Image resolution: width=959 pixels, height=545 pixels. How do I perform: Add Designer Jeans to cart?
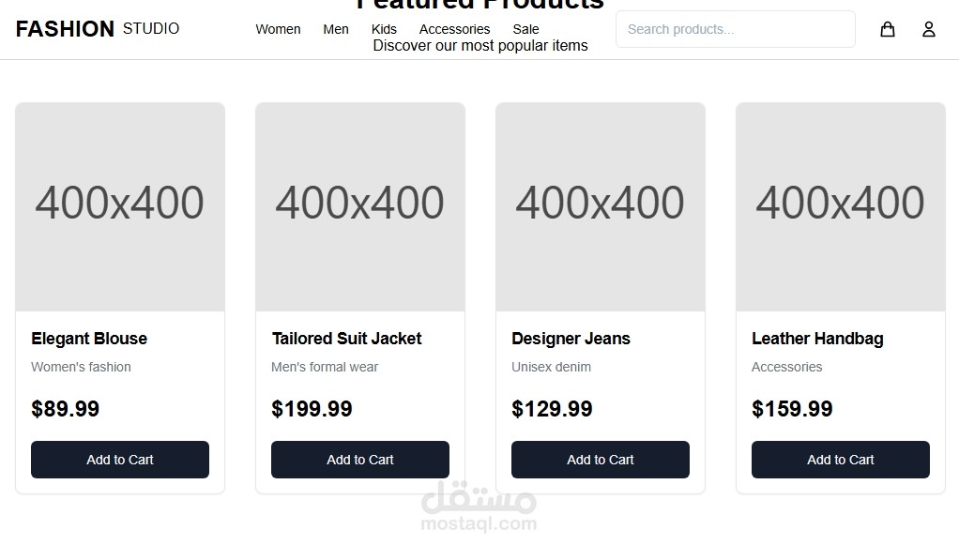(x=601, y=460)
